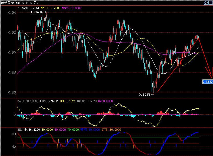The width and height of the screenshot is (213, 156).
Task: Click the MA250:0.8982 indicator label
Action: pos(72,8)
